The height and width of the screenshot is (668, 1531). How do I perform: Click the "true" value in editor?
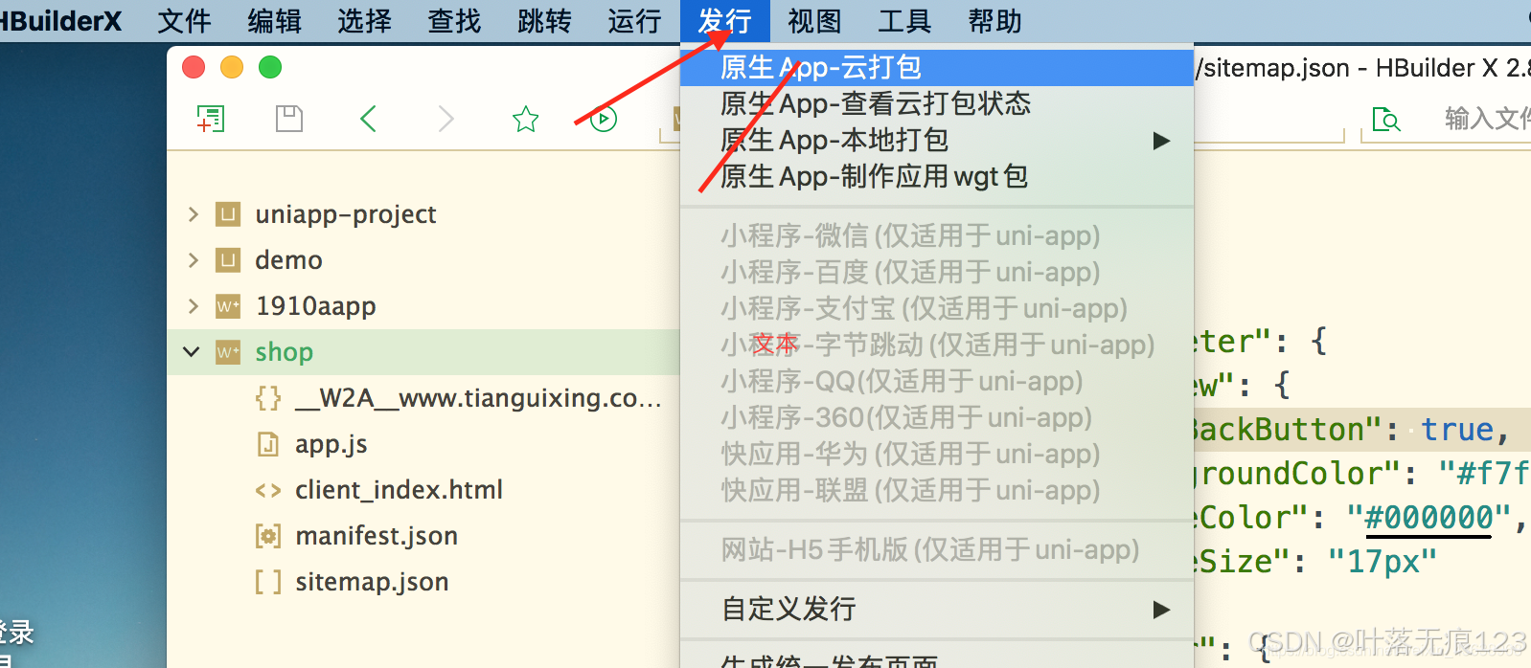click(x=1457, y=430)
